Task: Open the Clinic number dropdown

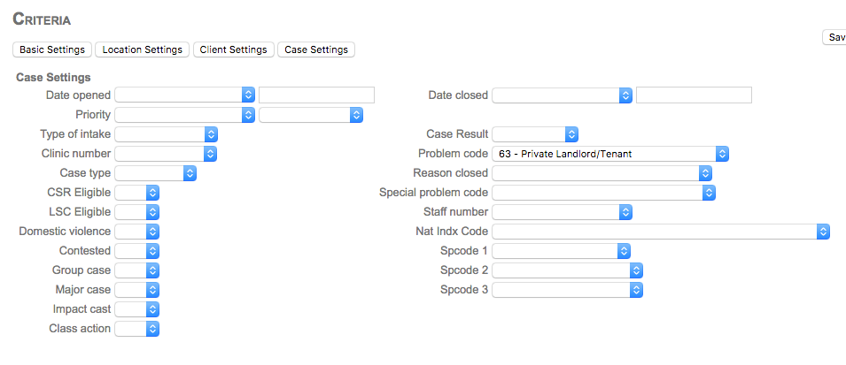Action: pos(167,154)
